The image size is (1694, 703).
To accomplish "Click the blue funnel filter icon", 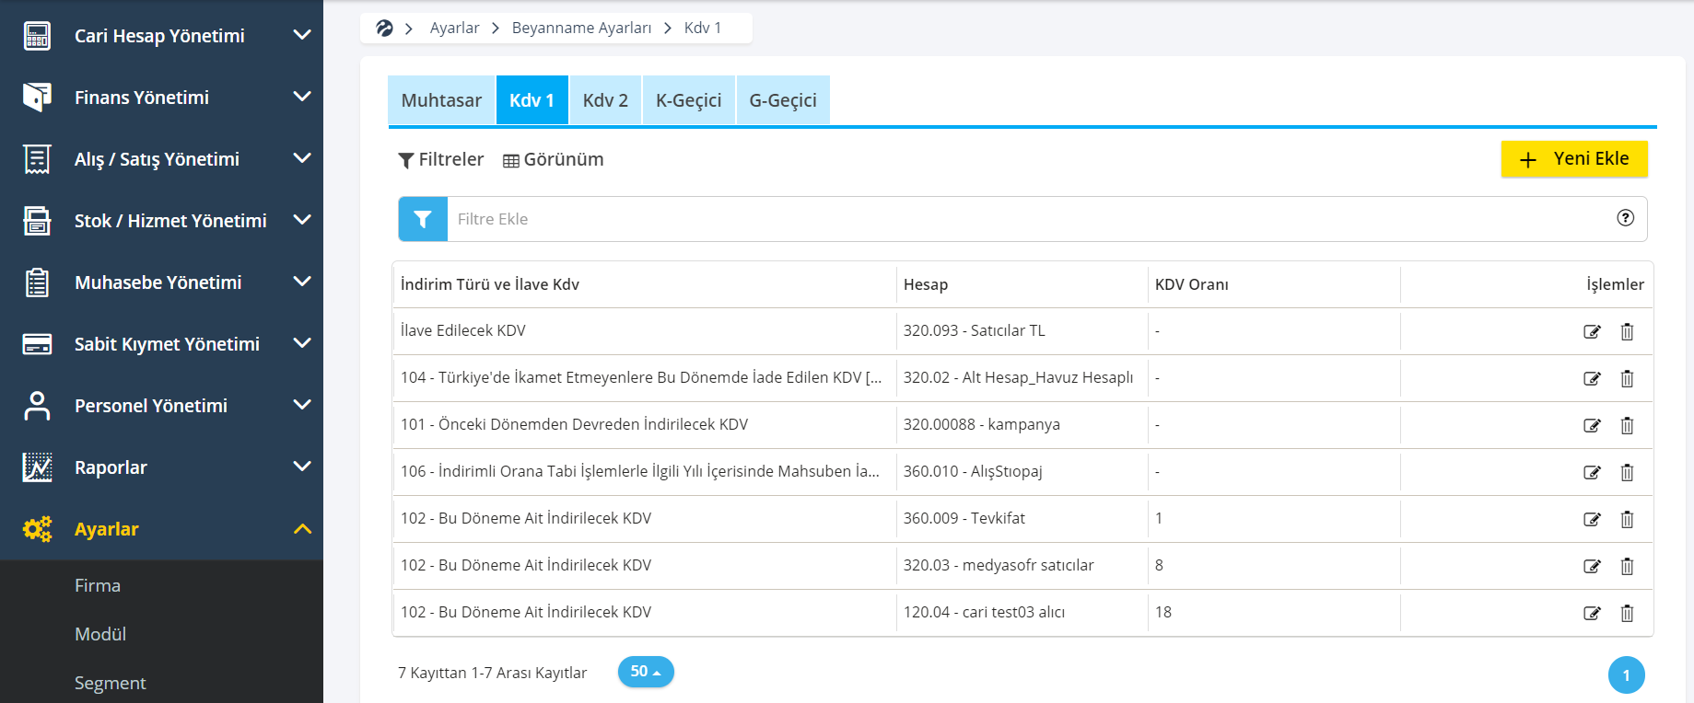I will [423, 219].
